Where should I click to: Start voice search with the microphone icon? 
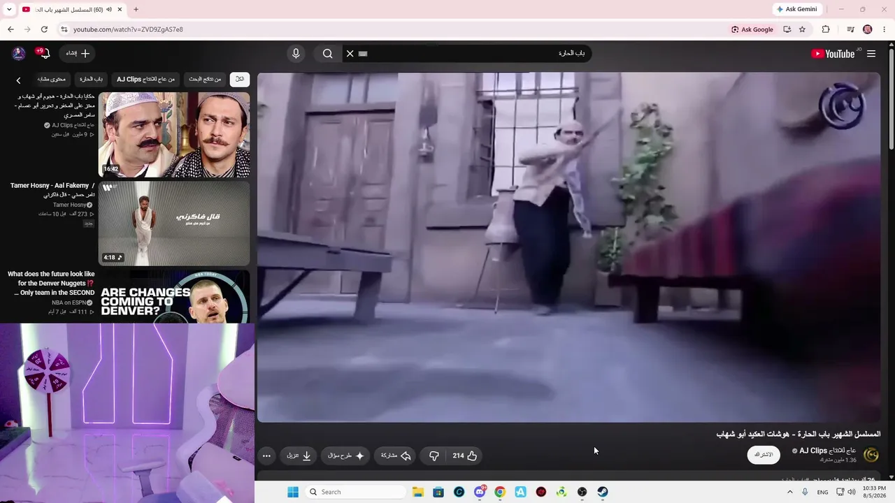pyautogui.click(x=296, y=54)
